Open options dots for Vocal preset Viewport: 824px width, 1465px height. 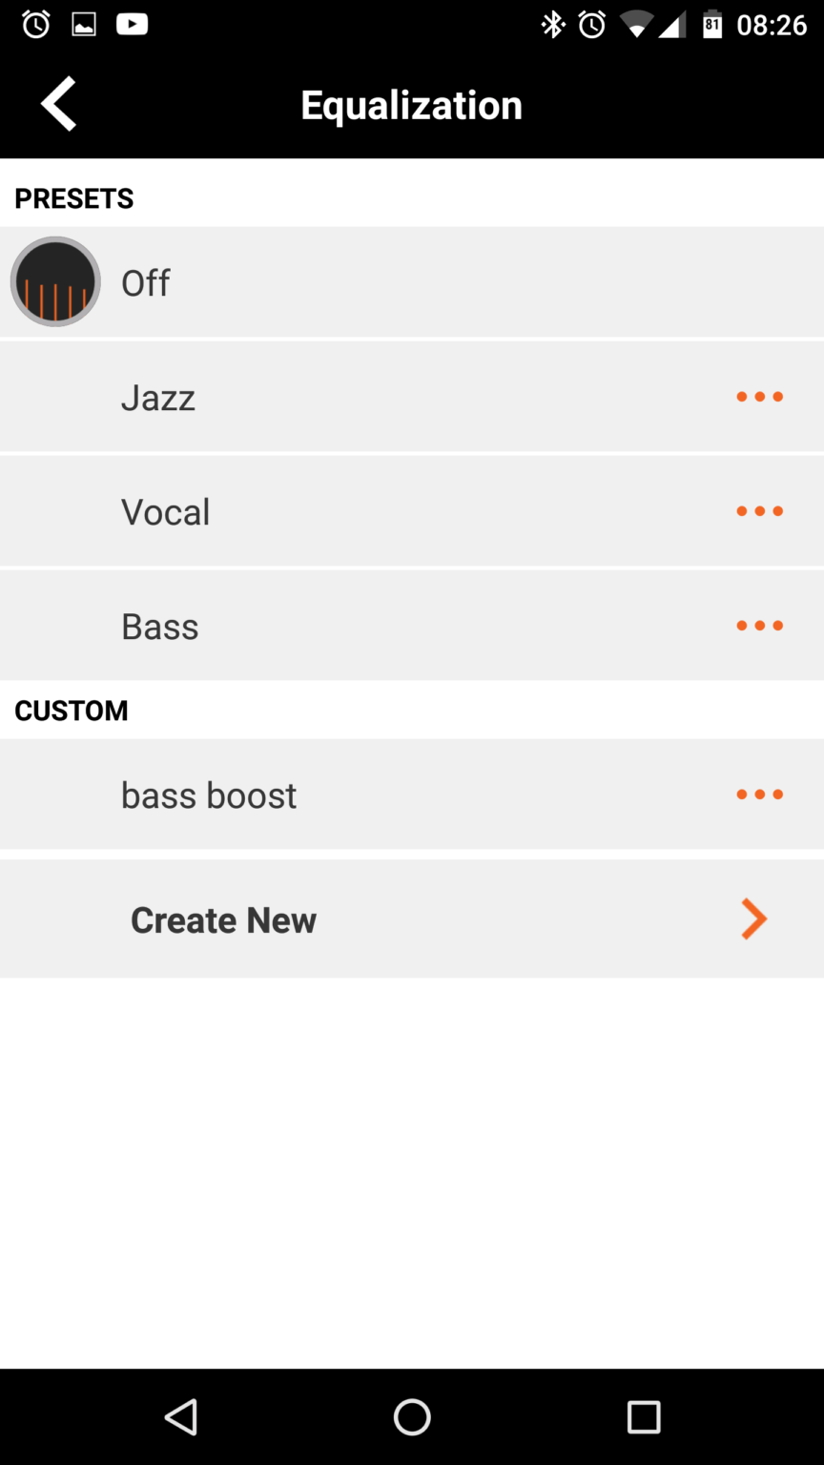(759, 511)
